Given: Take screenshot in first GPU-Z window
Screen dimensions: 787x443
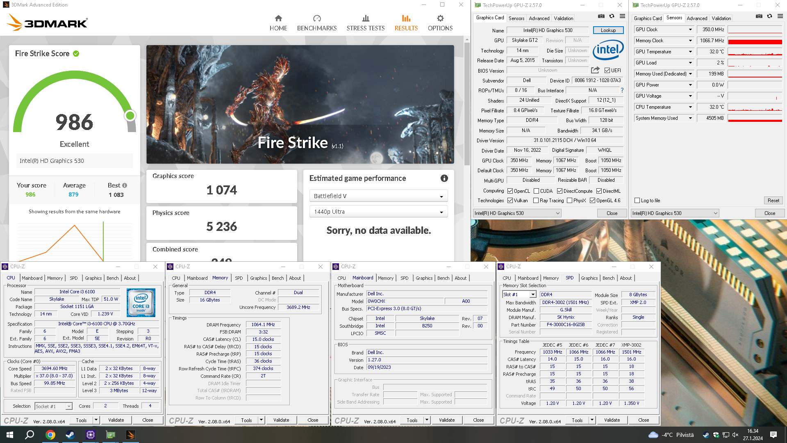Looking at the screenshot, I should (x=601, y=16).
